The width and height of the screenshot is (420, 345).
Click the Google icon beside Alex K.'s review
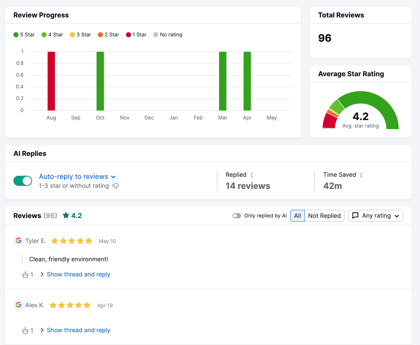(x=18, y=305)
